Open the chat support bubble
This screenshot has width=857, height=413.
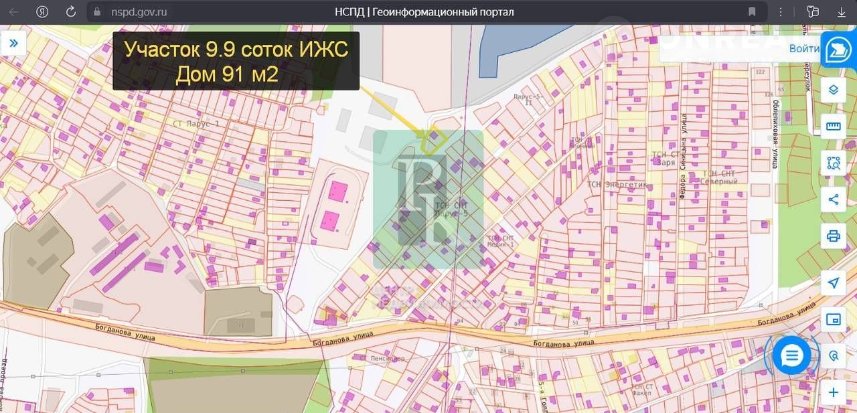(792, 355)
